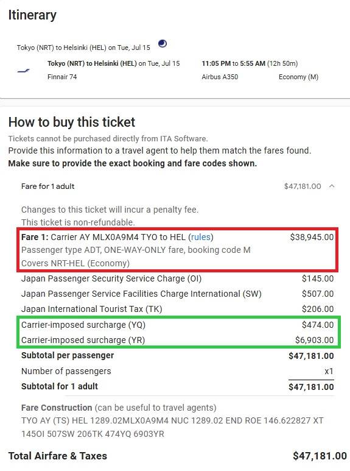This screenshot has height=471, width=350.
Task: Click the Finnair 74 flight number text
Action: tap(62, 77)
